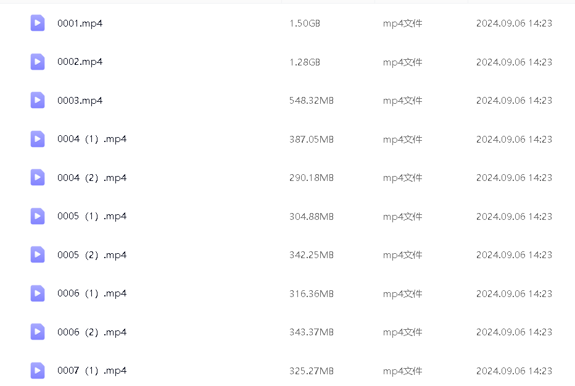
Task: Click the icon for 0004 (1) .mp4
Action: pos(38,139)
